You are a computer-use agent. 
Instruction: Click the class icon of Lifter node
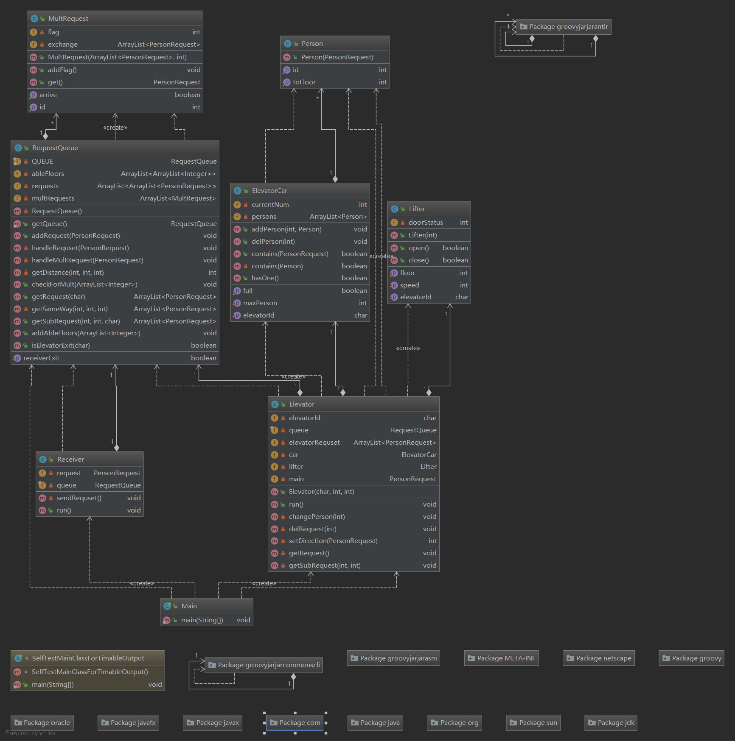tap(395, 209)
